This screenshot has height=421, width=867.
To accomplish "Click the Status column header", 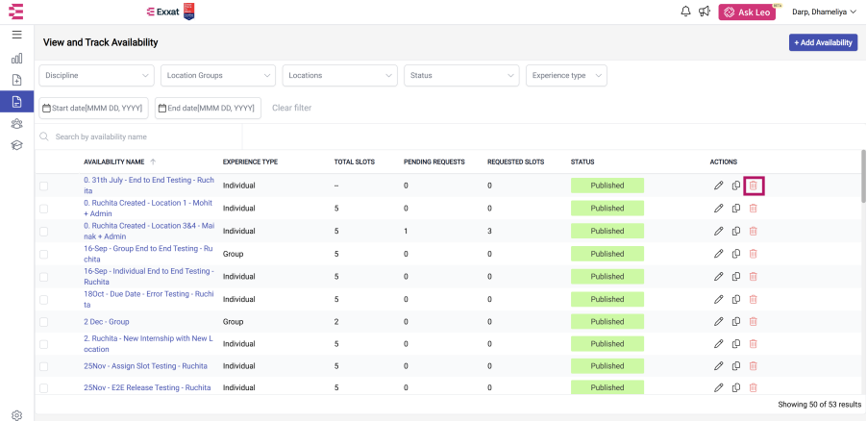I will click(582, 162).
